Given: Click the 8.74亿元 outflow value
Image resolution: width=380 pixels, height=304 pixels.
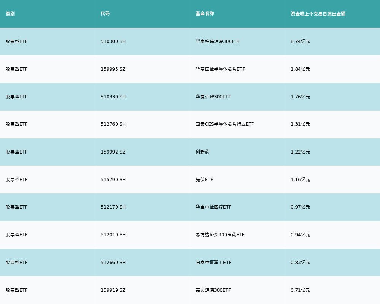Looking at the screenshot, I should pyautogui.click(x=300, y=41).
